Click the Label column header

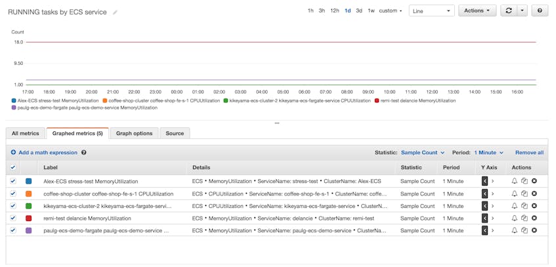coord(51,167)
